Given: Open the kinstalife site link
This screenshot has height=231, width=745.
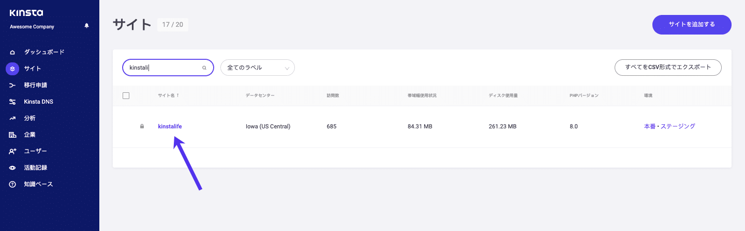Looking at the screenshot, I should [170, 126].
